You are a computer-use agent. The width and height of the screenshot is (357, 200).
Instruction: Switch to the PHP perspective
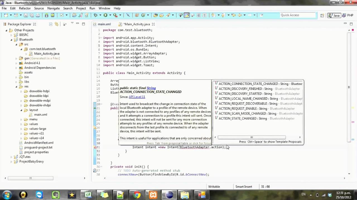348,16
